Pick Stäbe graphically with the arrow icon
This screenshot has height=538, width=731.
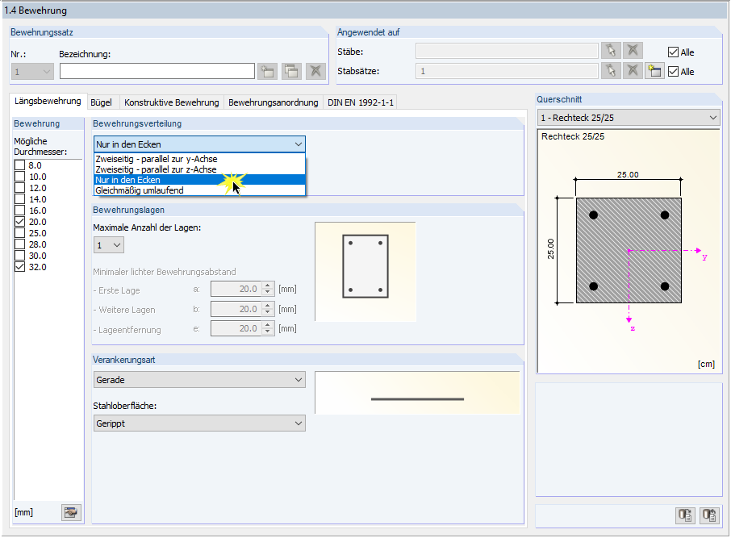(x=611, y=50)
